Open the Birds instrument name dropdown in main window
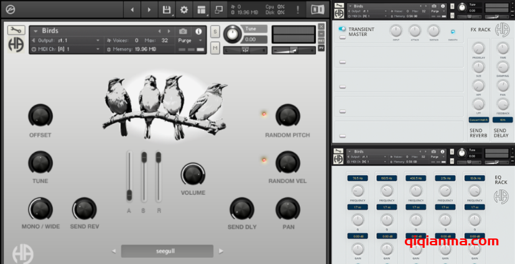Viewport: 515px width, 264px height. pyautogui.click(x=35, y=31)
